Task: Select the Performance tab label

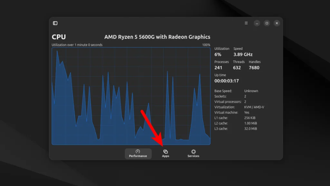Action: [x=138, y=156]
